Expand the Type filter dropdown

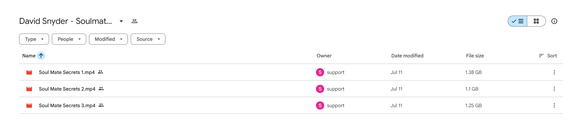[x=34, y=39]
